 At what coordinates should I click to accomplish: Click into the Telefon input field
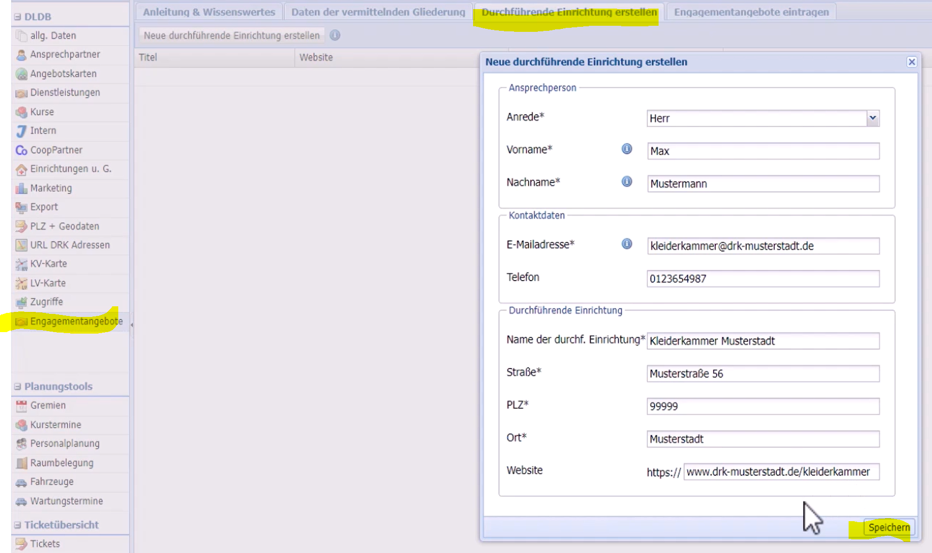click(x=762, y=279)
